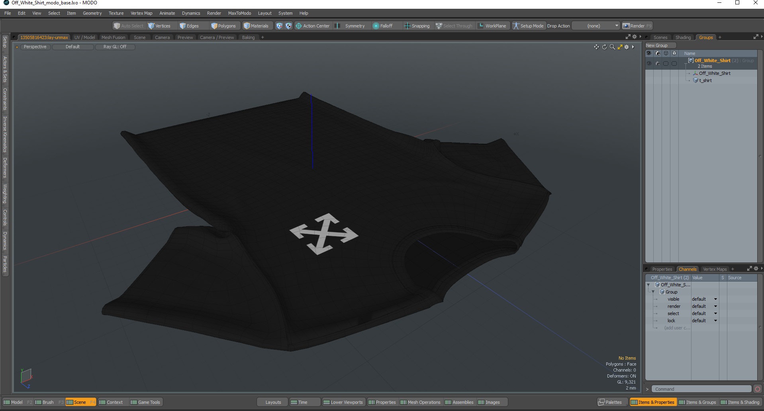Toggle Snapping on
Image resolution: width=764 pixels, height=411 pixels.
417,26
